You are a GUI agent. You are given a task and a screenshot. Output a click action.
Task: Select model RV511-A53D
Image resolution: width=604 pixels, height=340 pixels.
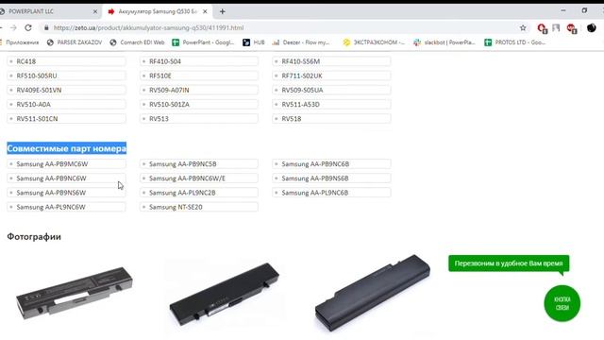coord(331,104)
